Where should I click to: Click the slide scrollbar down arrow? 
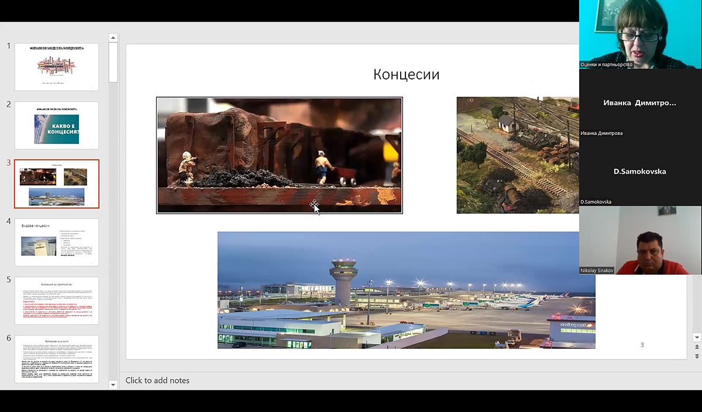[x=696, y=337]
